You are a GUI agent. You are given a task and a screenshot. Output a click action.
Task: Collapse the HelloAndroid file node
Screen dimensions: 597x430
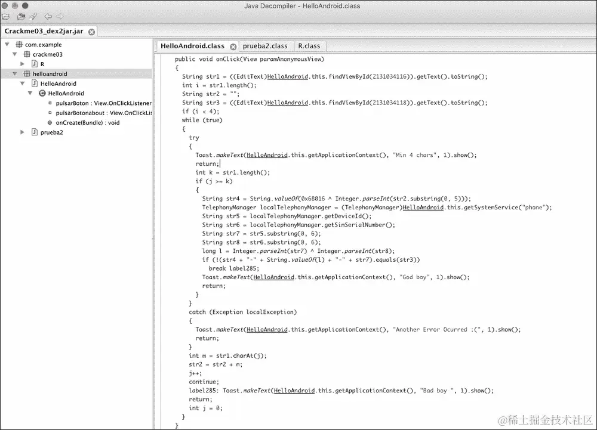(22, 83)
